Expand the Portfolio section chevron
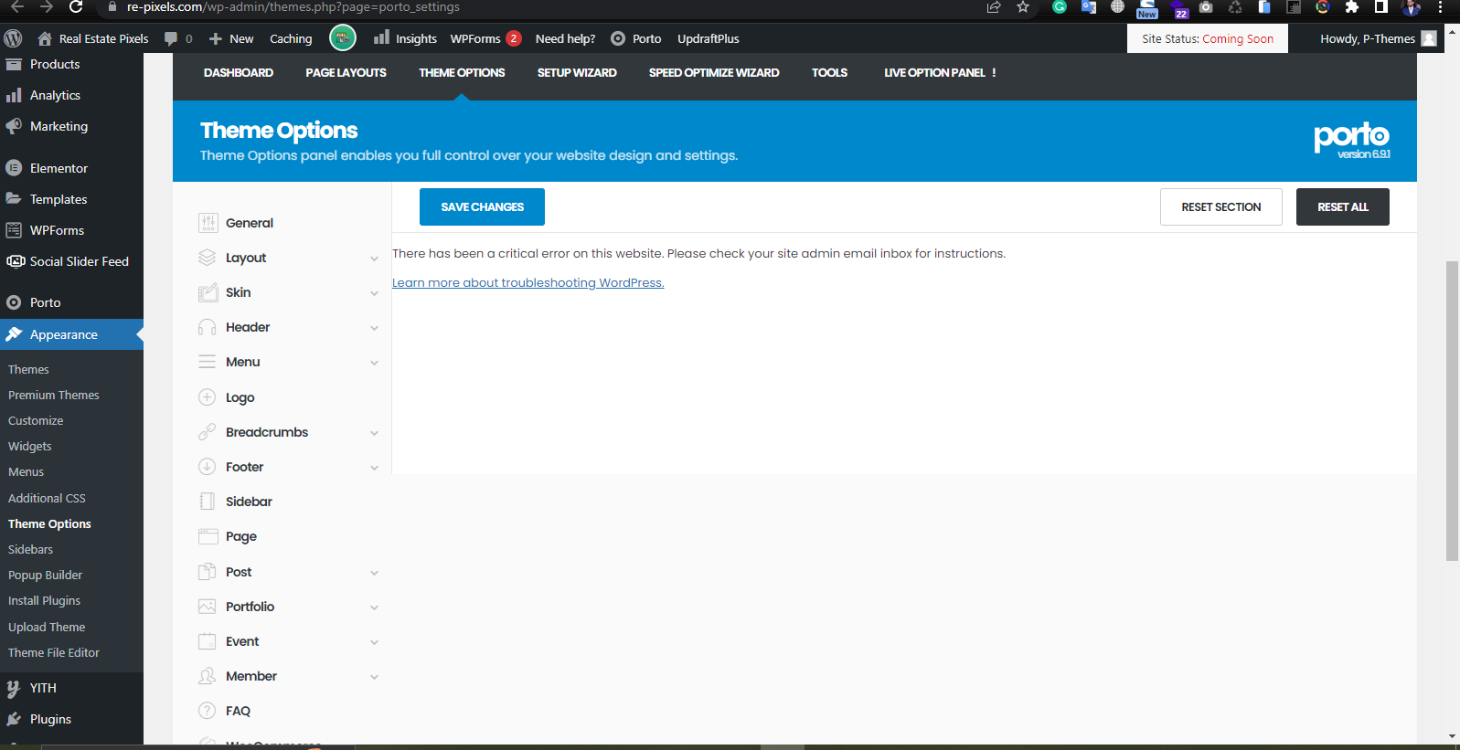 pos(374,607)
